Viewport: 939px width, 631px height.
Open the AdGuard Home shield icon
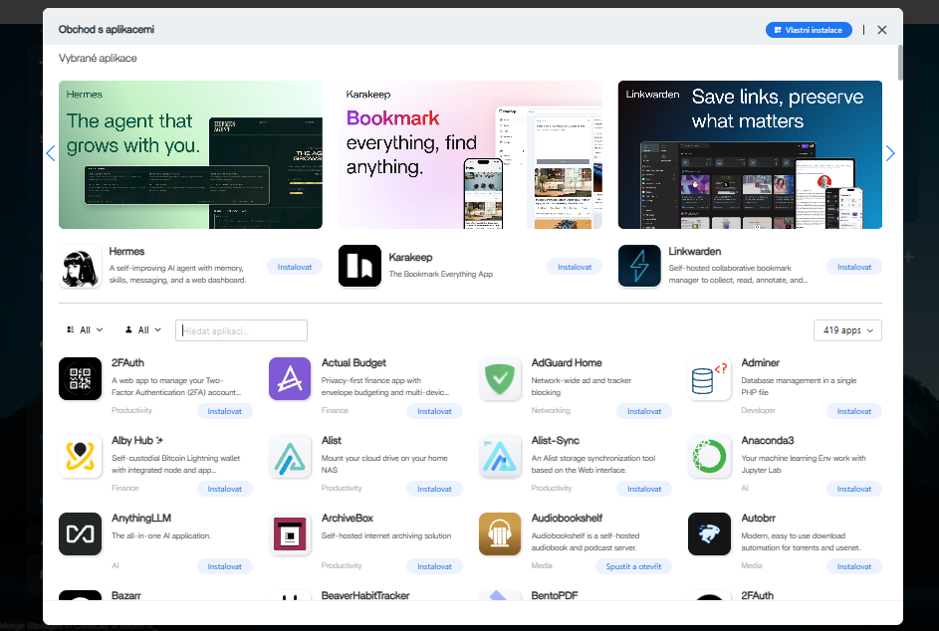(500, 378)
